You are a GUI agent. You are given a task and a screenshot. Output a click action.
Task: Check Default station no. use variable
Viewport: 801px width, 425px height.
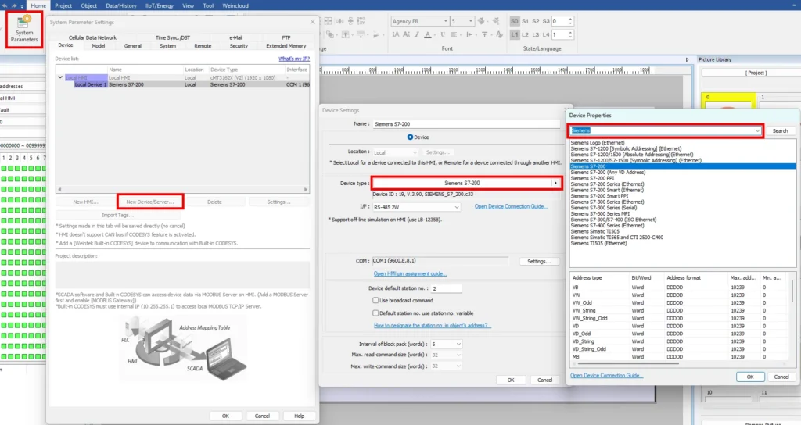(375, 312)
